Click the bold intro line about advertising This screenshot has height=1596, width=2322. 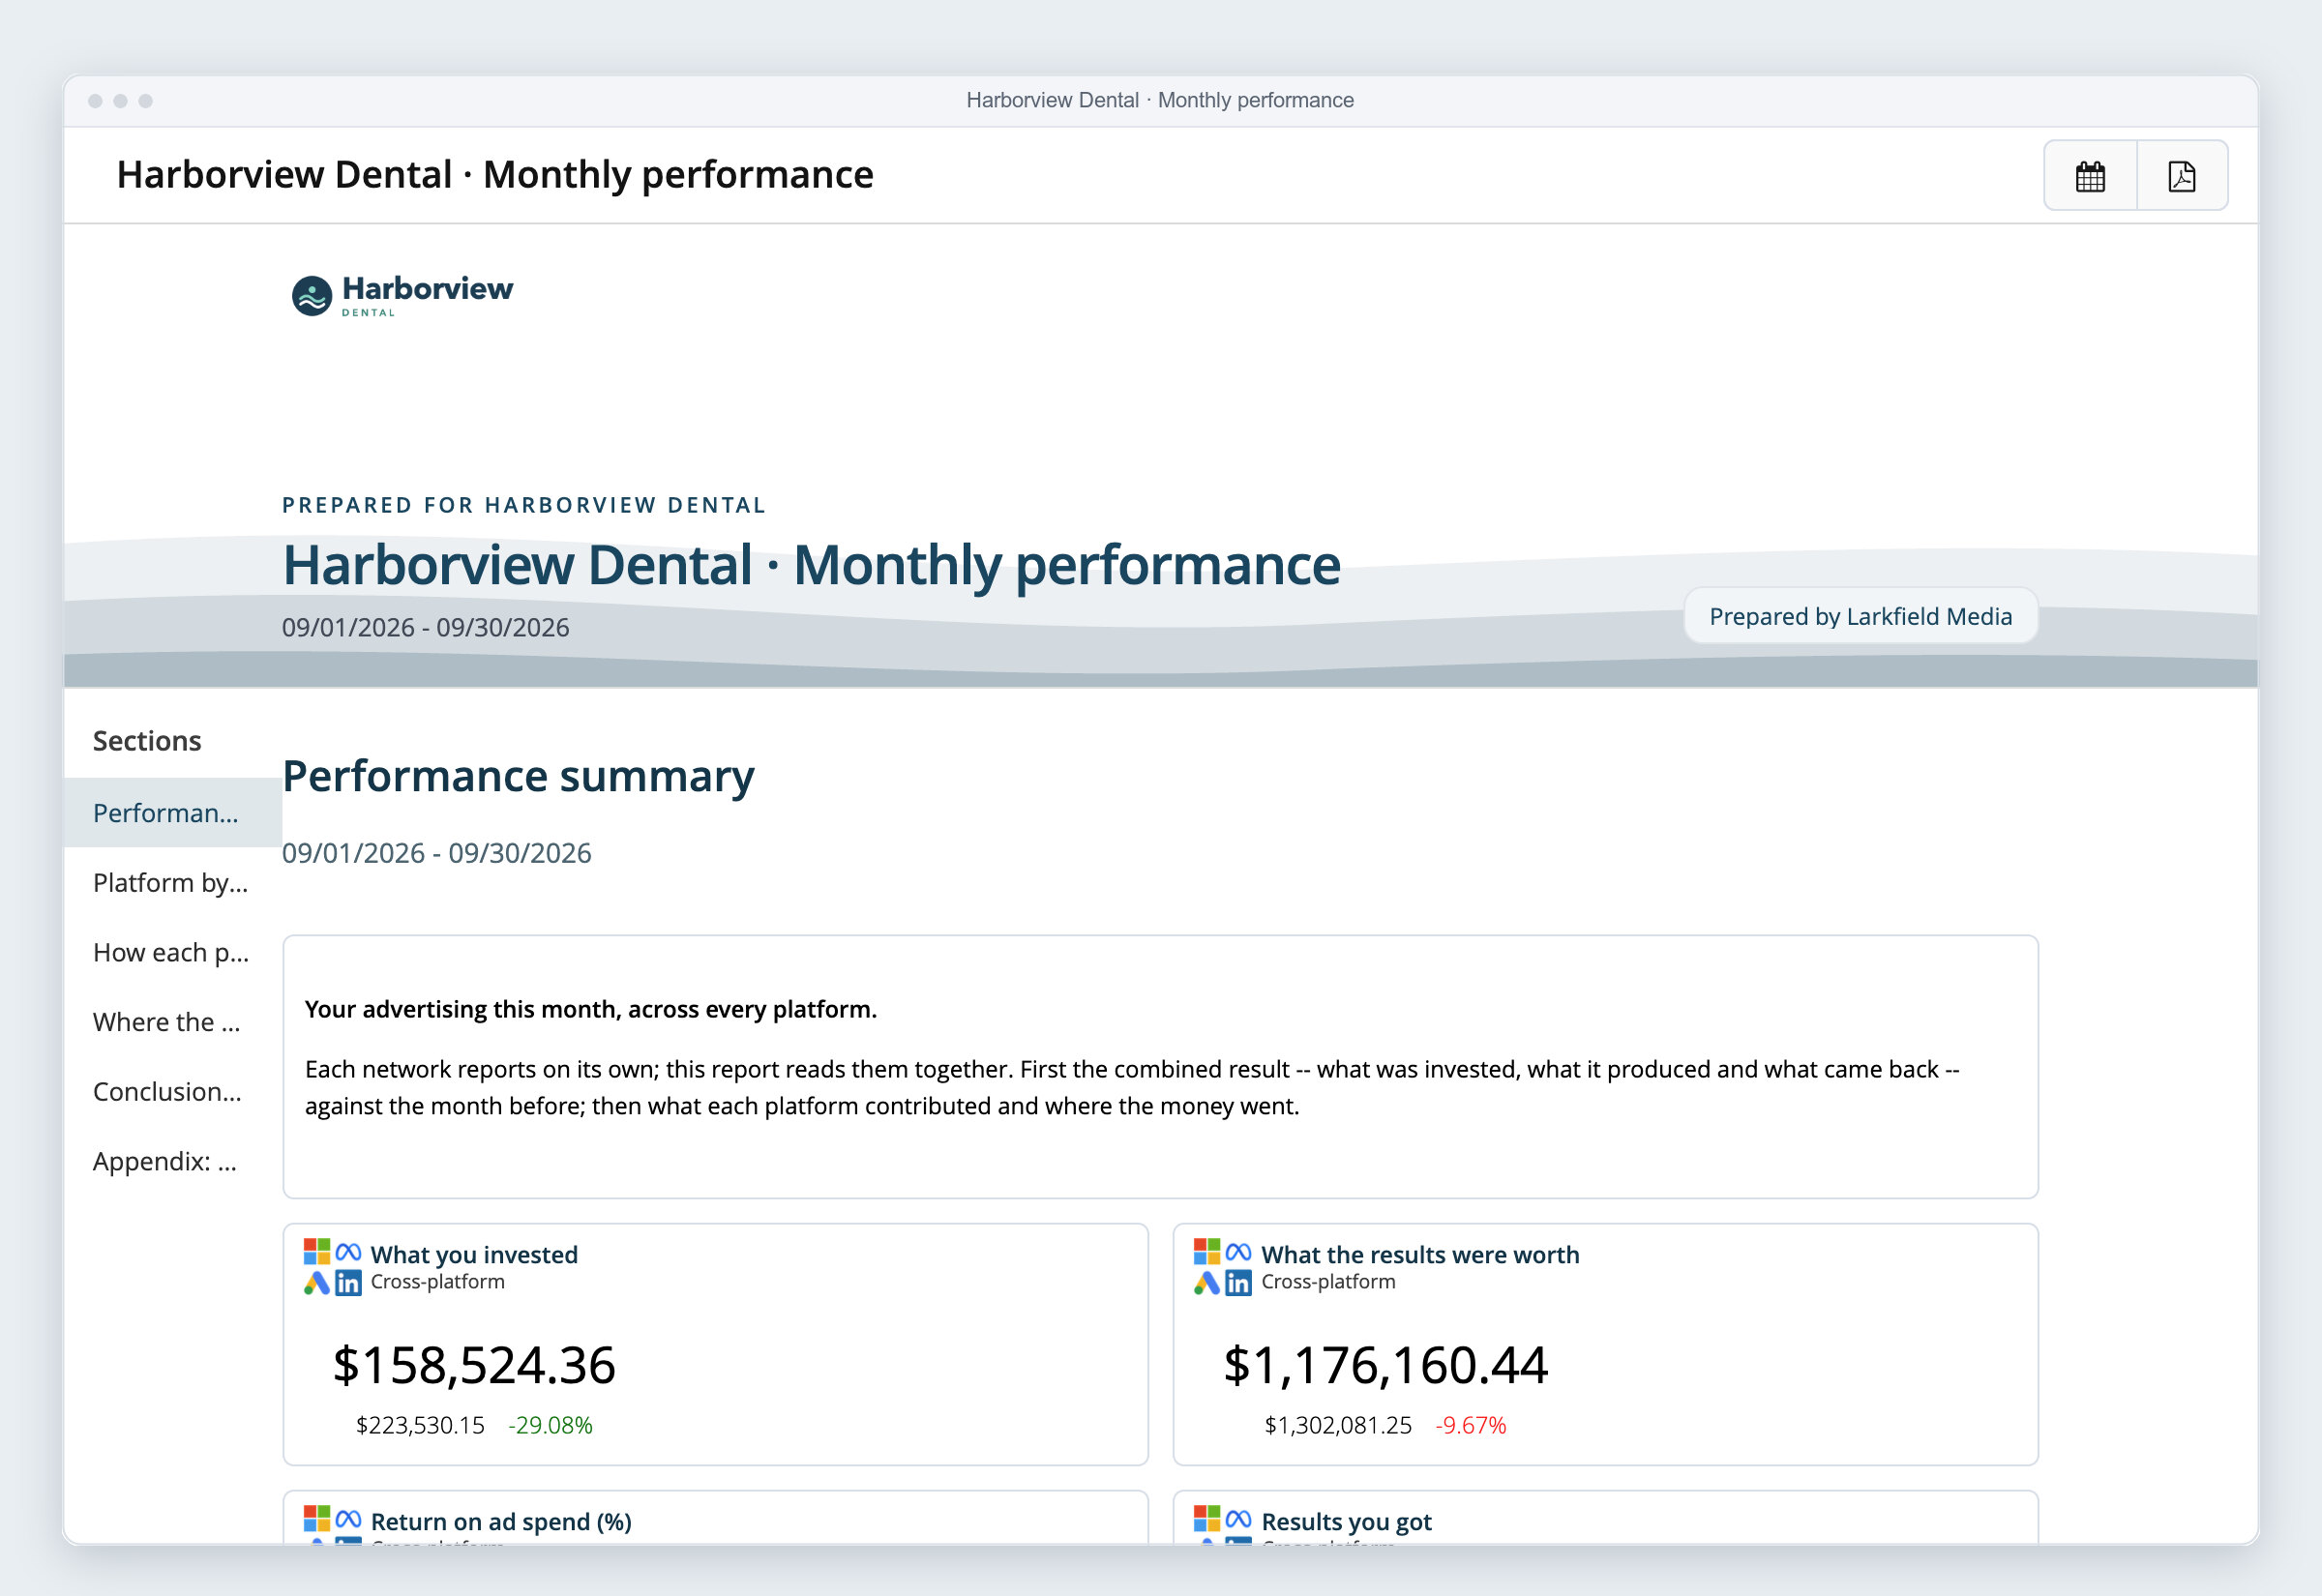coord(591,1010)
